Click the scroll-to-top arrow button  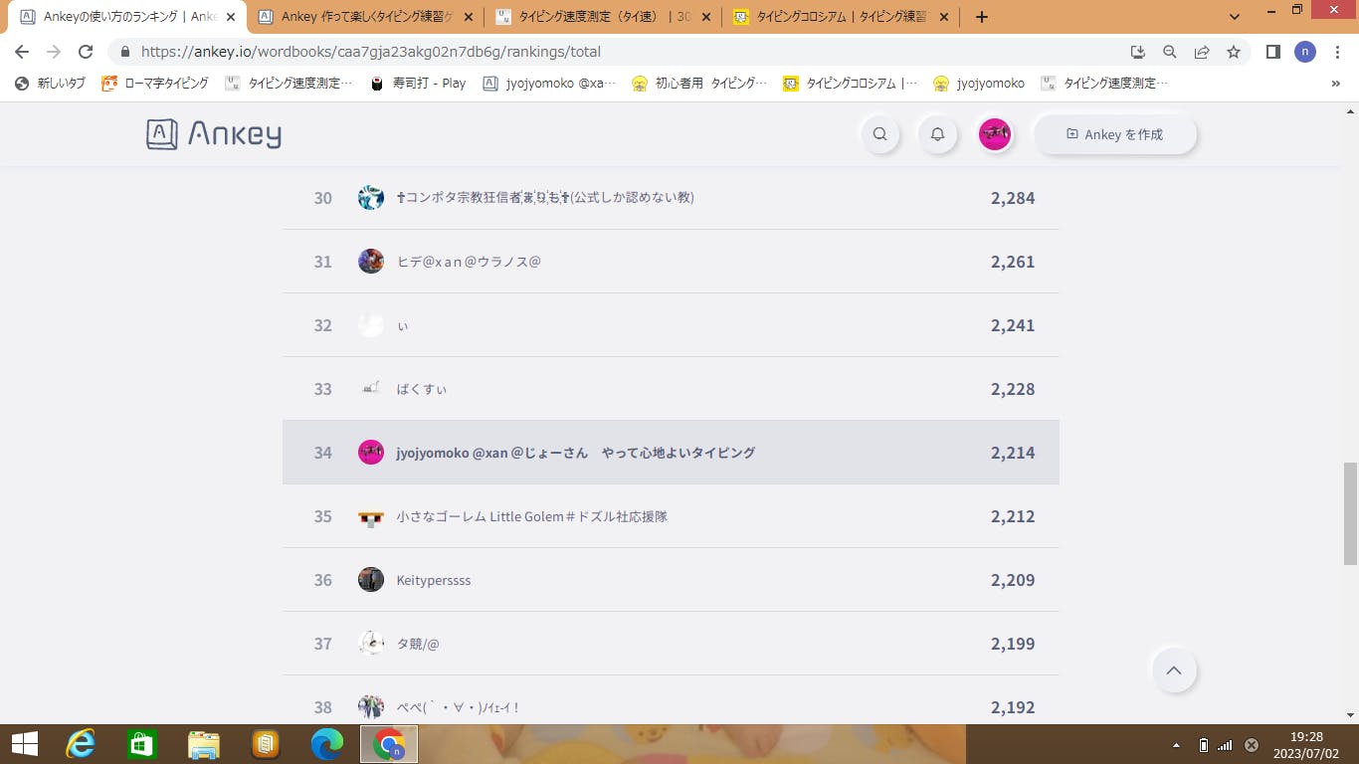(x=1173, y=670)
